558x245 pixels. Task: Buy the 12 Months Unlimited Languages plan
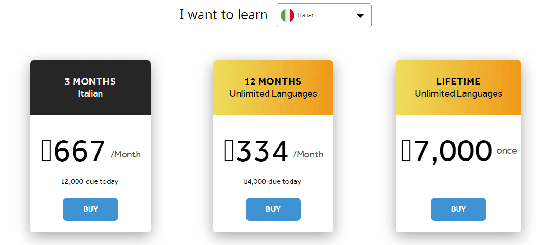(x=273, y=209)
